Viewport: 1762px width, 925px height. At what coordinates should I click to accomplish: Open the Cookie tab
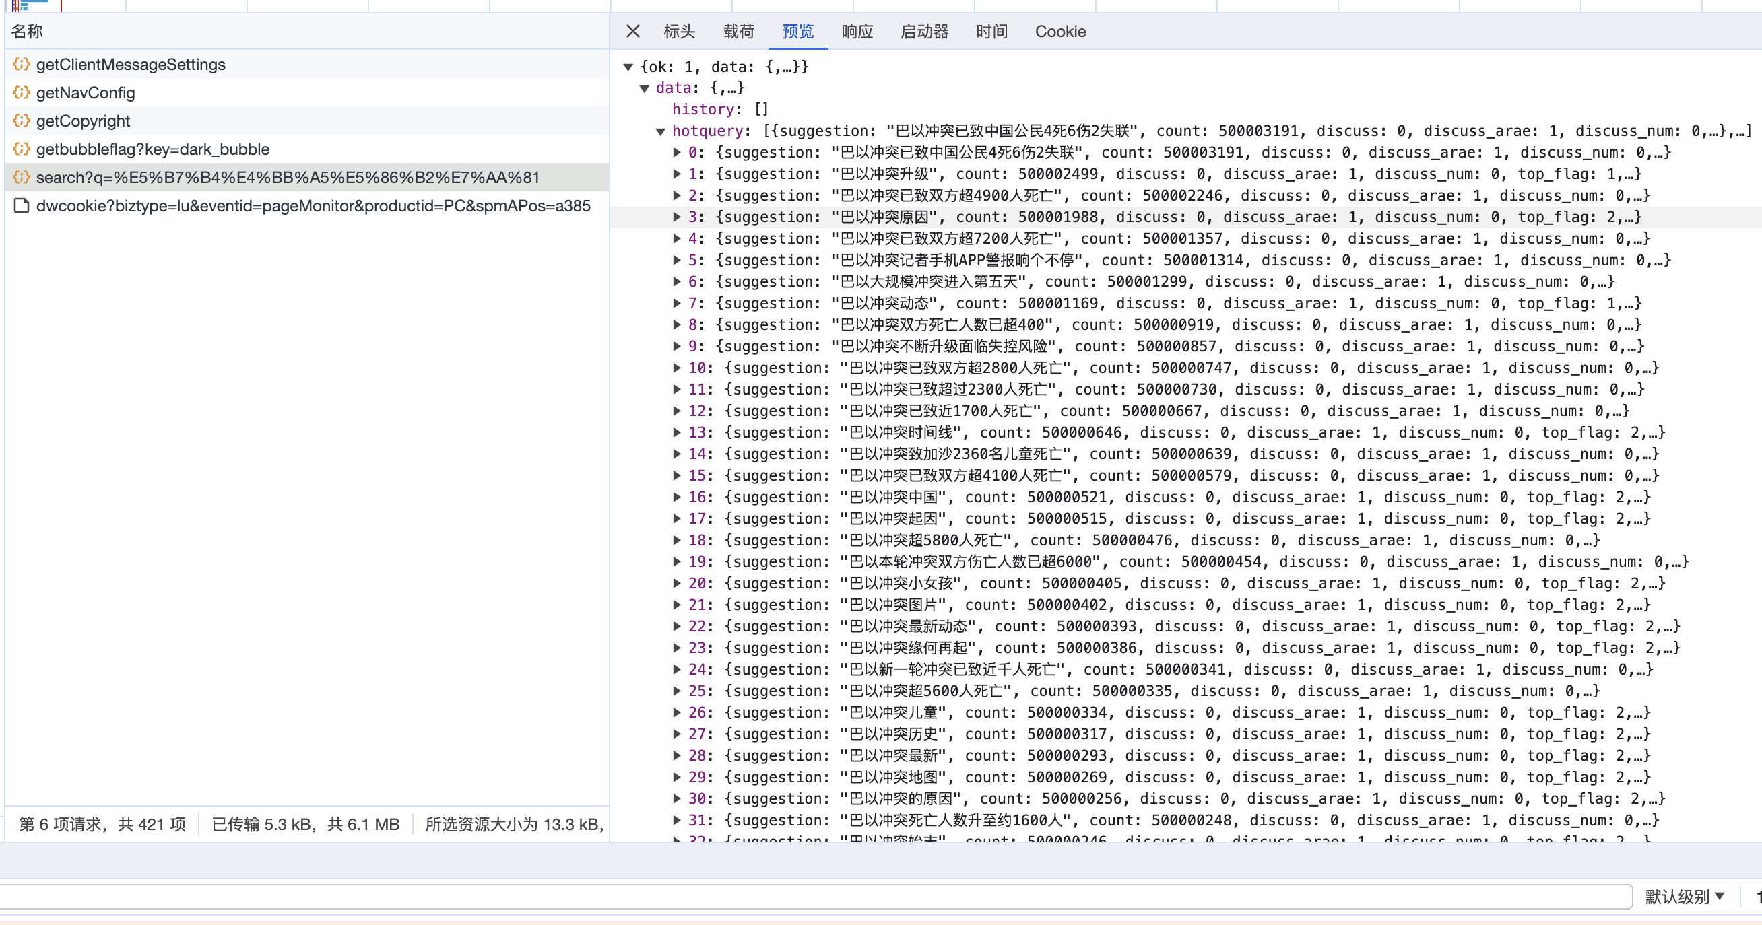[x=1059, y=32]
